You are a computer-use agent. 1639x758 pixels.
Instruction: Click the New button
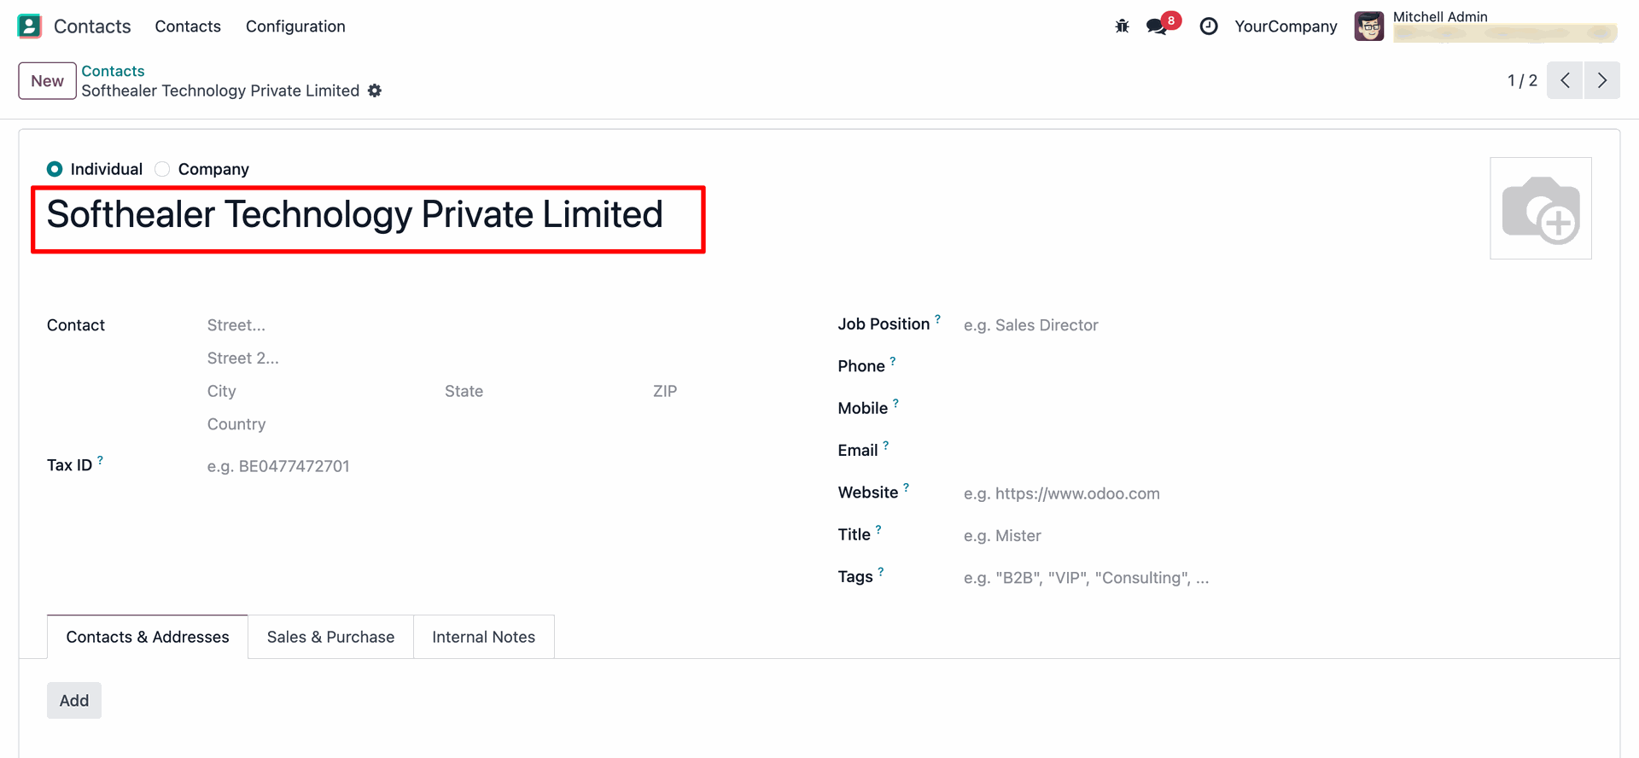[47, 81]
